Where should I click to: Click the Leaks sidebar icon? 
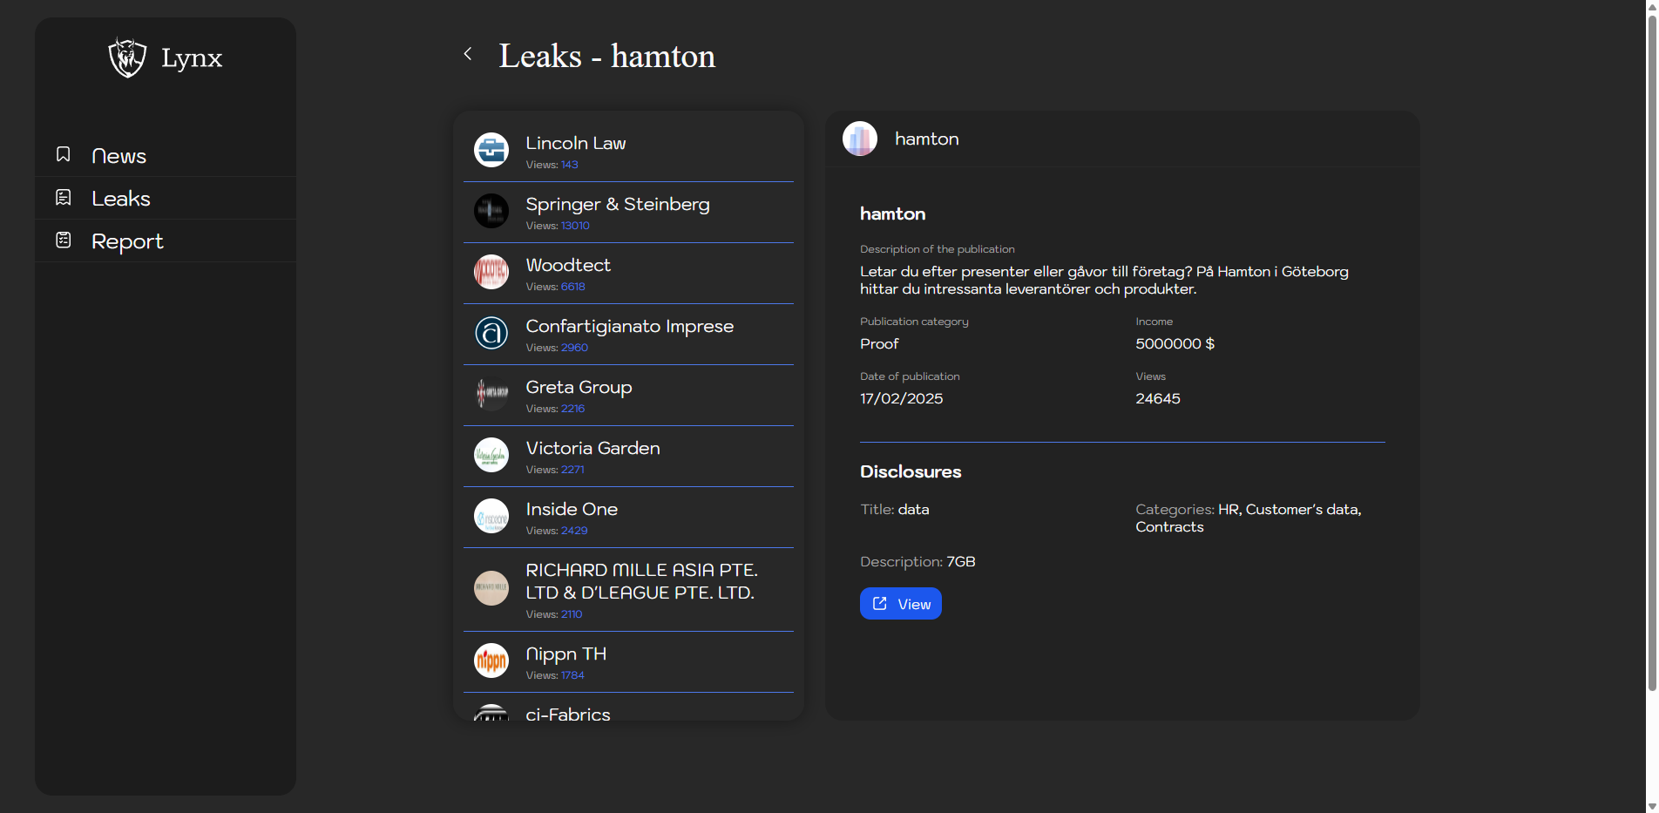coord(64,198)
